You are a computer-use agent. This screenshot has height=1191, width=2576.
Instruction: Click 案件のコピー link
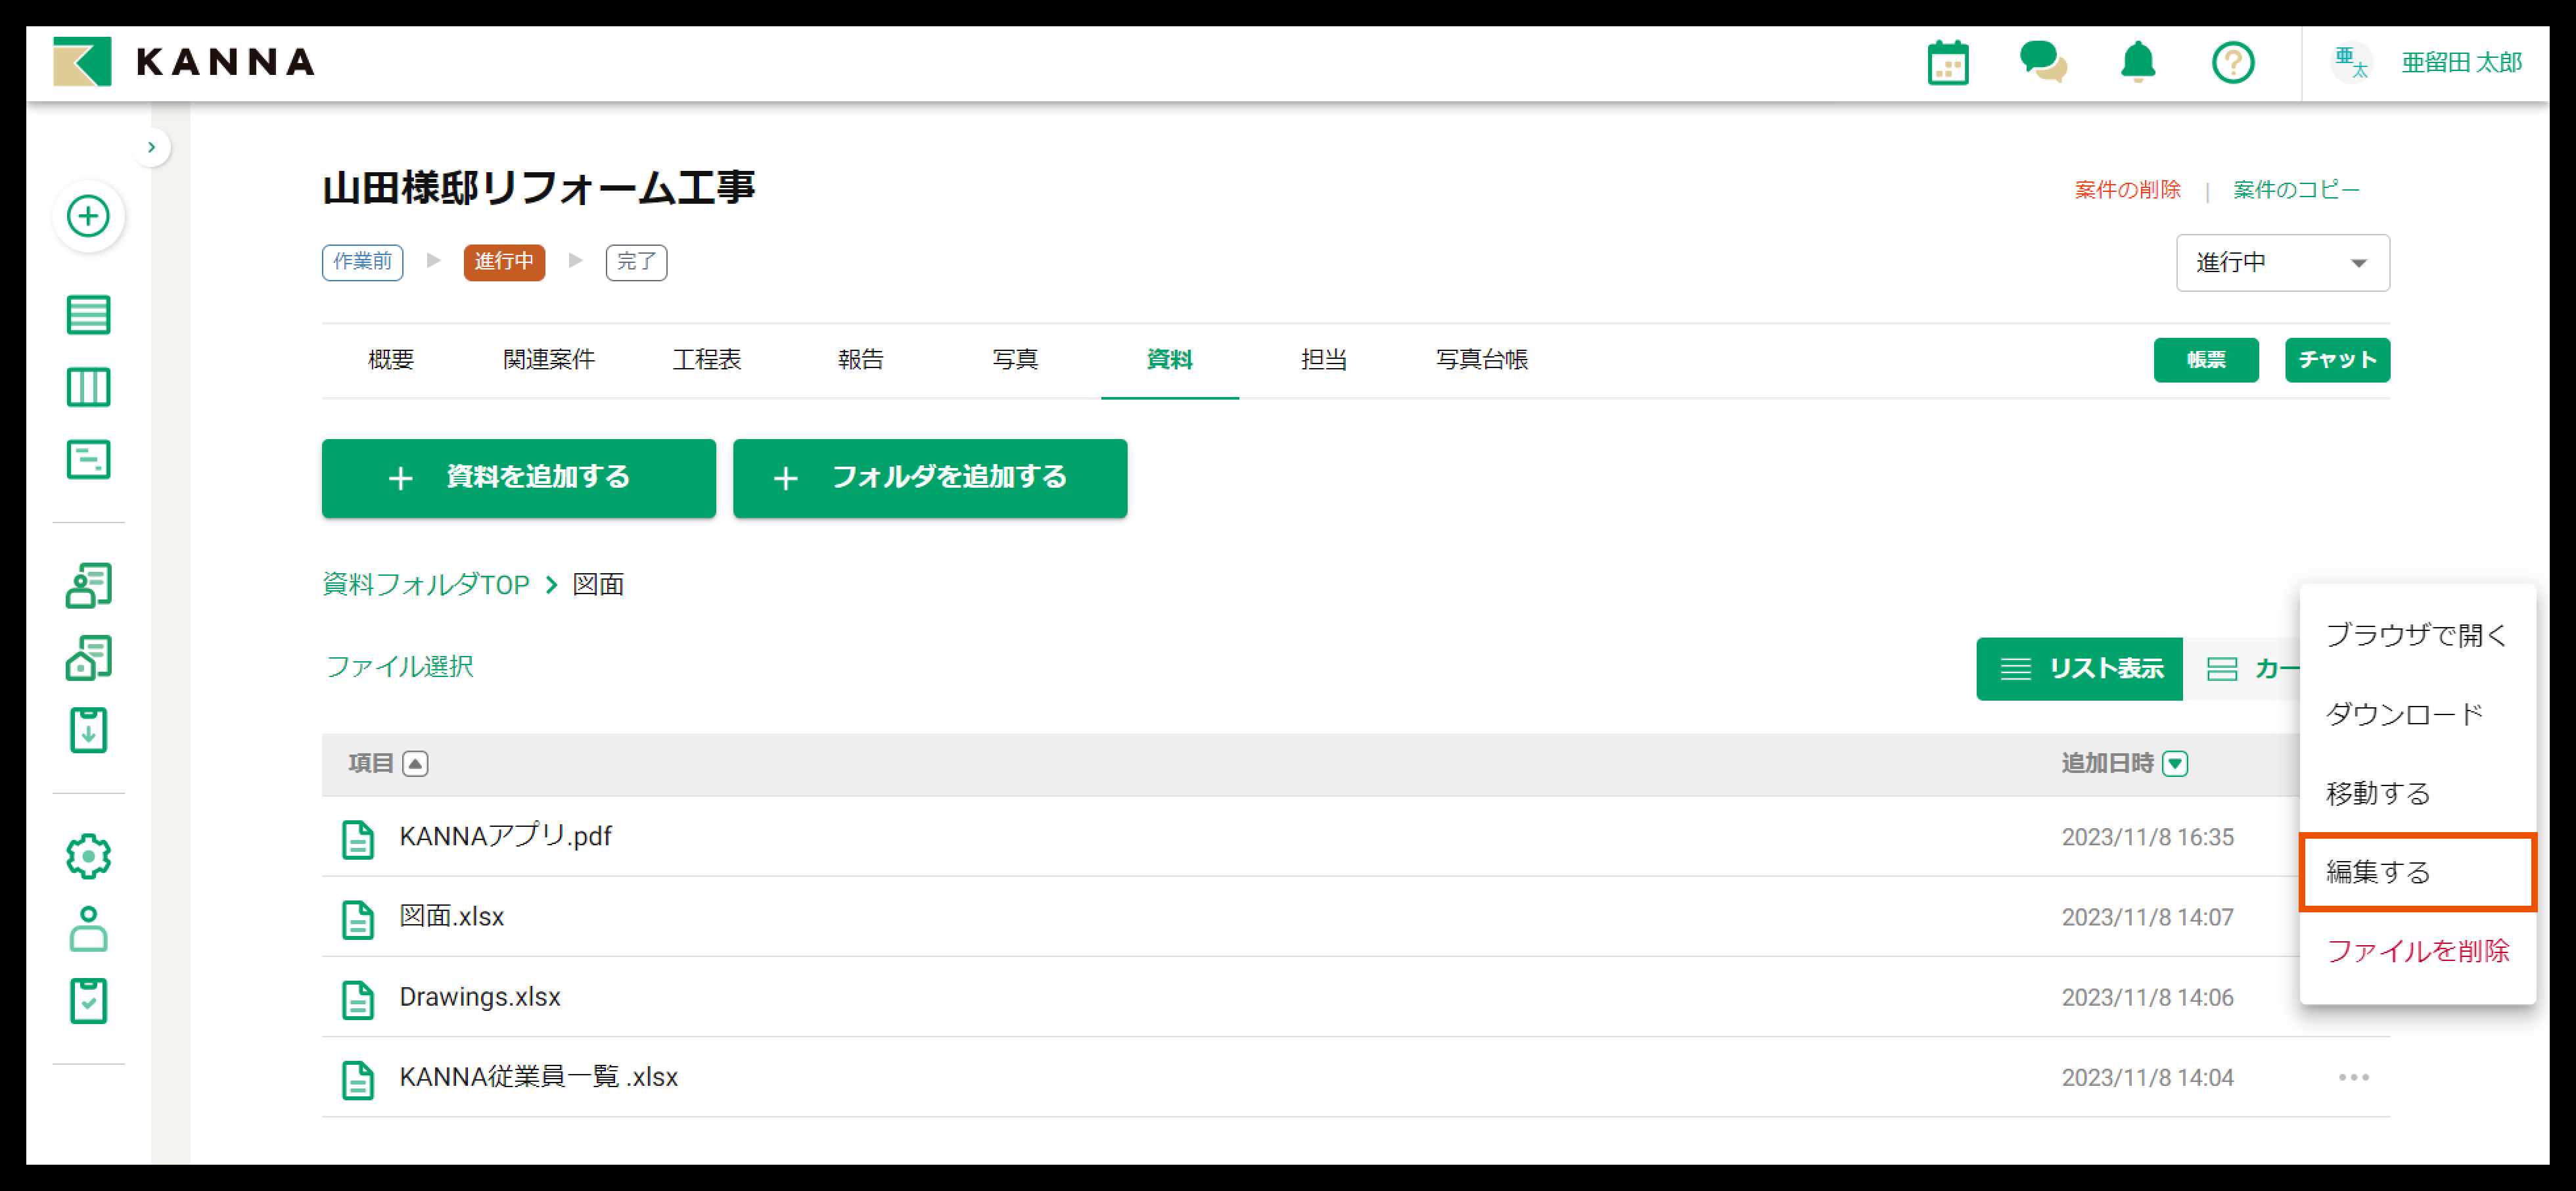2296,190
